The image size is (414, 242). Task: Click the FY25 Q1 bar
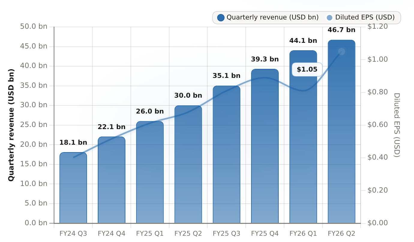point(150,172)
